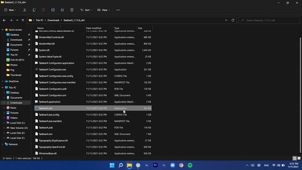Open File Explorer from the taskbar
The image size is (302, 170).
tap(129, 165)
